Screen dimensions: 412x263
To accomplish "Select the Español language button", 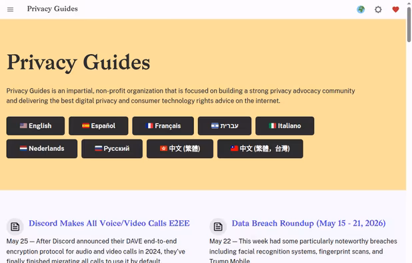I will tap(99, 125).
